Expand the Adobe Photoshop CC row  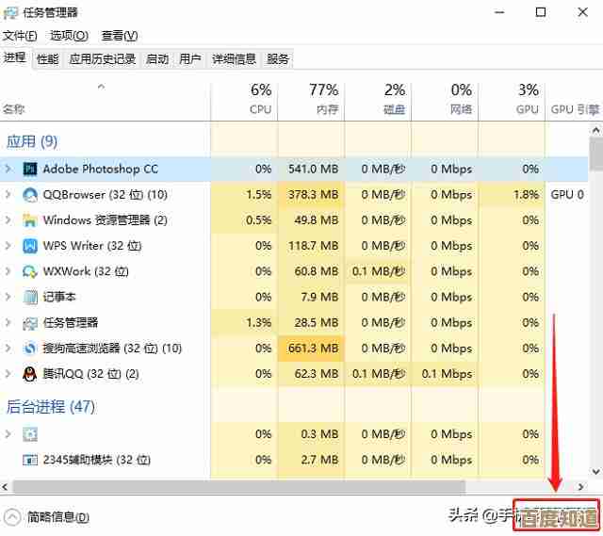click(8, 170)
